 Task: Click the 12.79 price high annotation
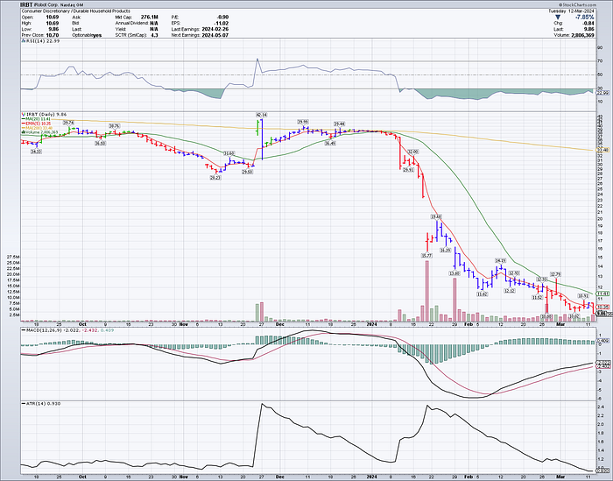[x=556, y=274]
